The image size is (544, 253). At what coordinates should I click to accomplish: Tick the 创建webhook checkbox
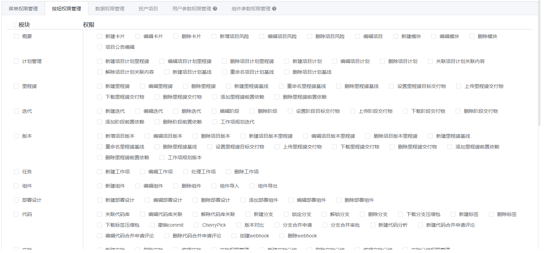pos(234,236)
